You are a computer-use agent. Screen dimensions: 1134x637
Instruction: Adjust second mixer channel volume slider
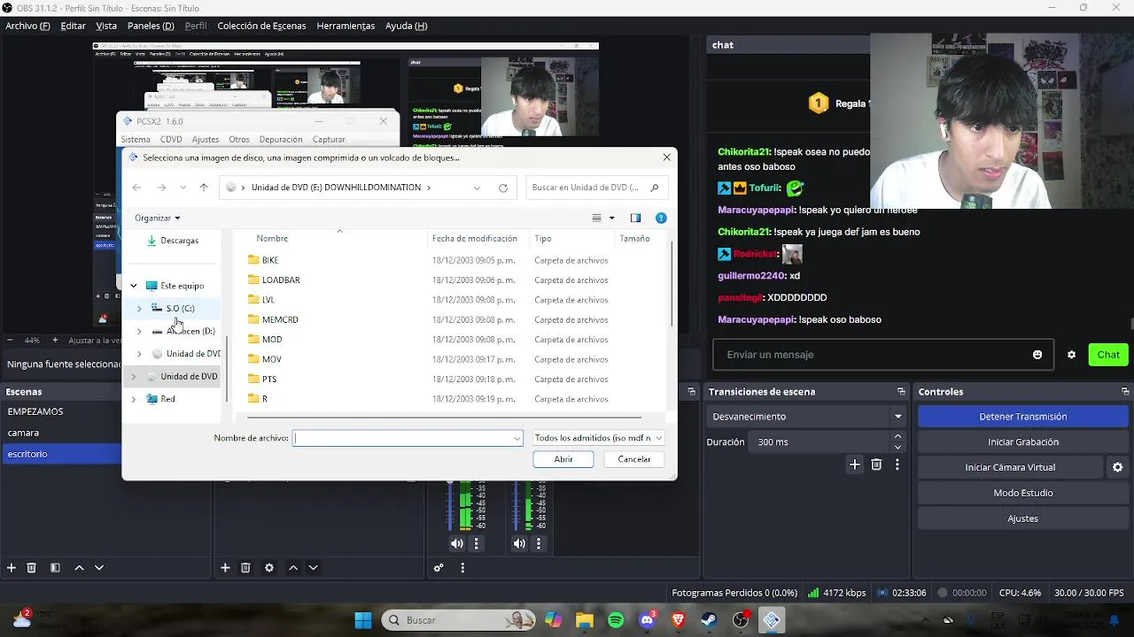(515, 506)
